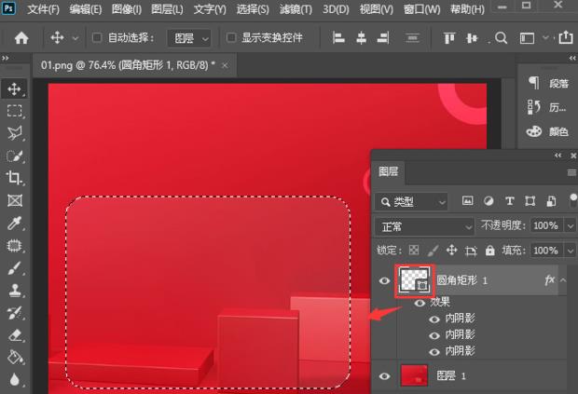
Task: Filter layers by text type icon
Action: (510, 201)
